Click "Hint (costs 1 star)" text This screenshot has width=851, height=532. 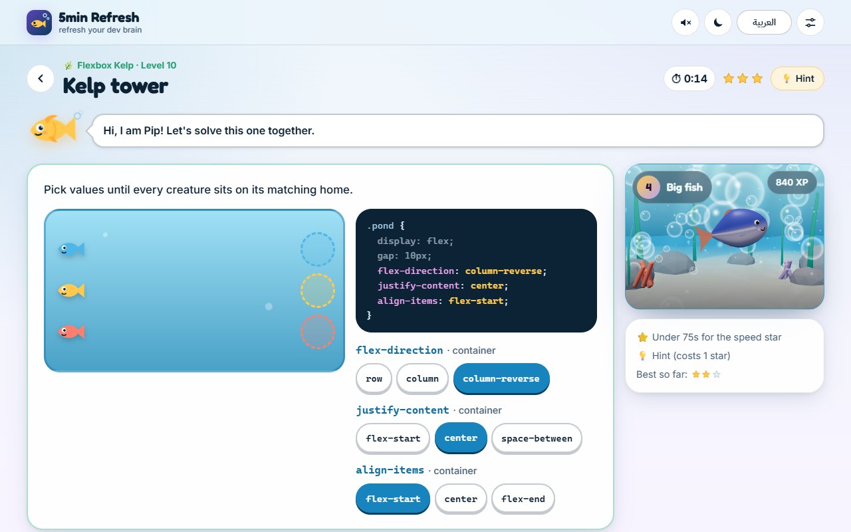coord(691,356)
